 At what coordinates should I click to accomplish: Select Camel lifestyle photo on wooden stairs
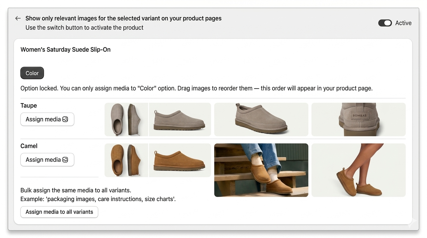click(x=261, y=170)
